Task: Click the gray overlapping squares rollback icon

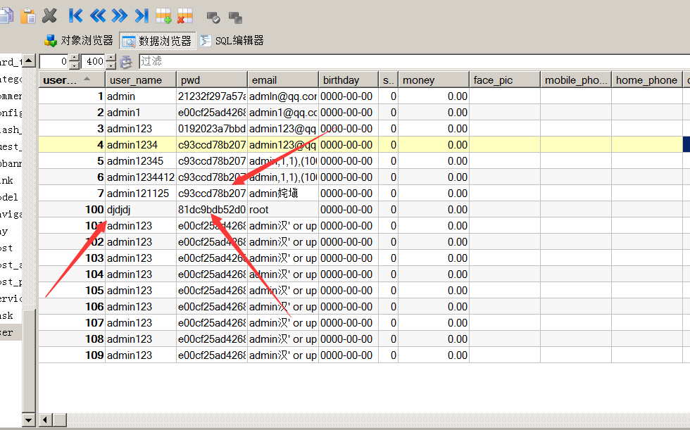Action: coord(235,18)
